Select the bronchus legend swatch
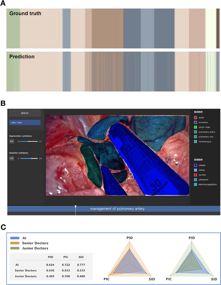This screenshot has width=221, height=285. coord(196,122)
